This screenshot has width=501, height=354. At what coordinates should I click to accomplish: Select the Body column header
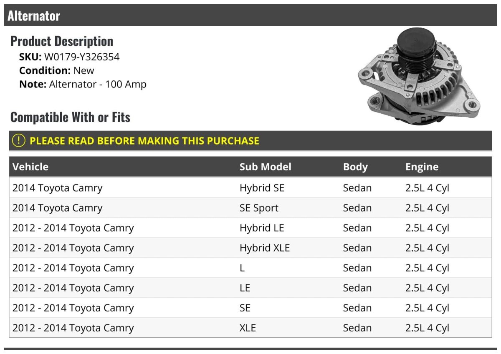pyautogui.click(x=355, y=167)
